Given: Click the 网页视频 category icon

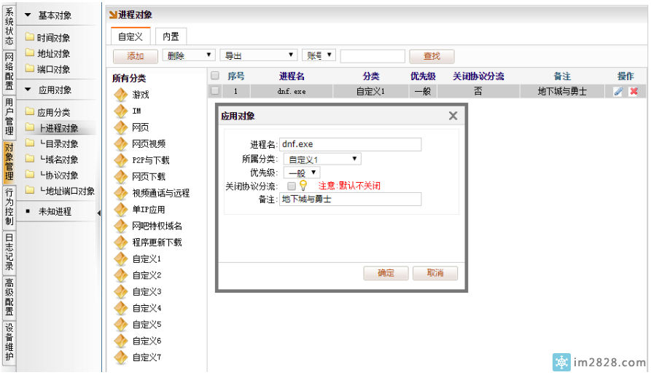Looking at the screenshot, I should (121, 143).
